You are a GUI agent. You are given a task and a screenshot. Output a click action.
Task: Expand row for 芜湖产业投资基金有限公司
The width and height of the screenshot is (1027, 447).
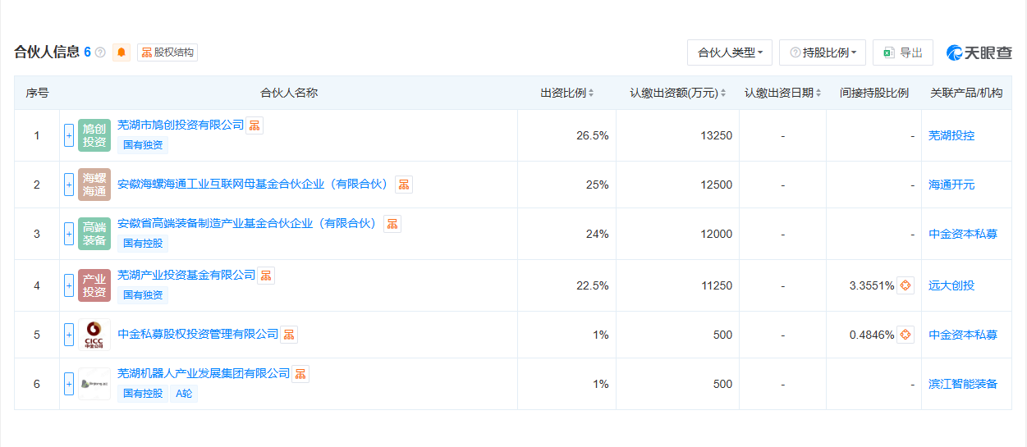69,285
